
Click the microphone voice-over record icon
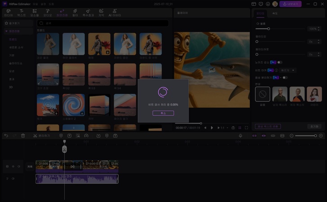click(240, 136)
